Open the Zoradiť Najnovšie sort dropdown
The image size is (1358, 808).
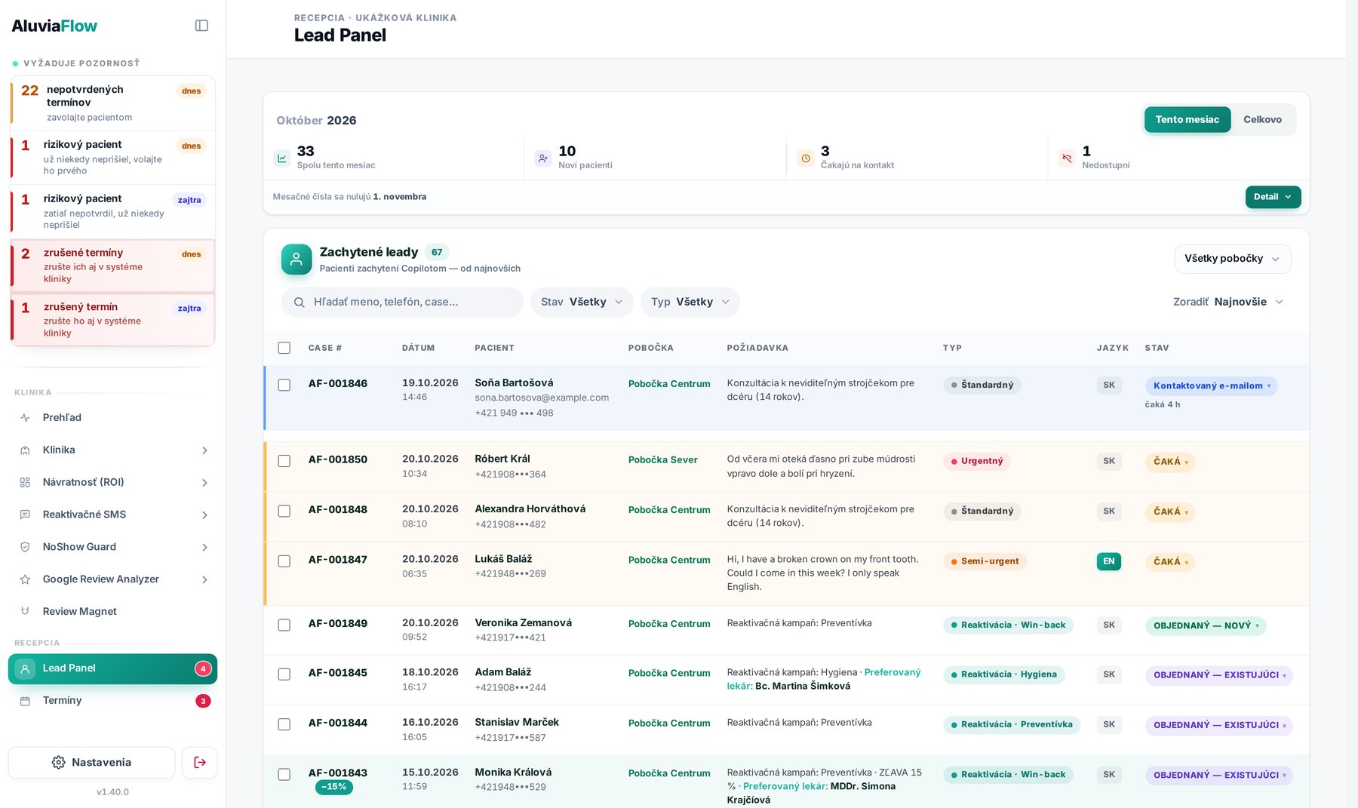pos(1228,303)
